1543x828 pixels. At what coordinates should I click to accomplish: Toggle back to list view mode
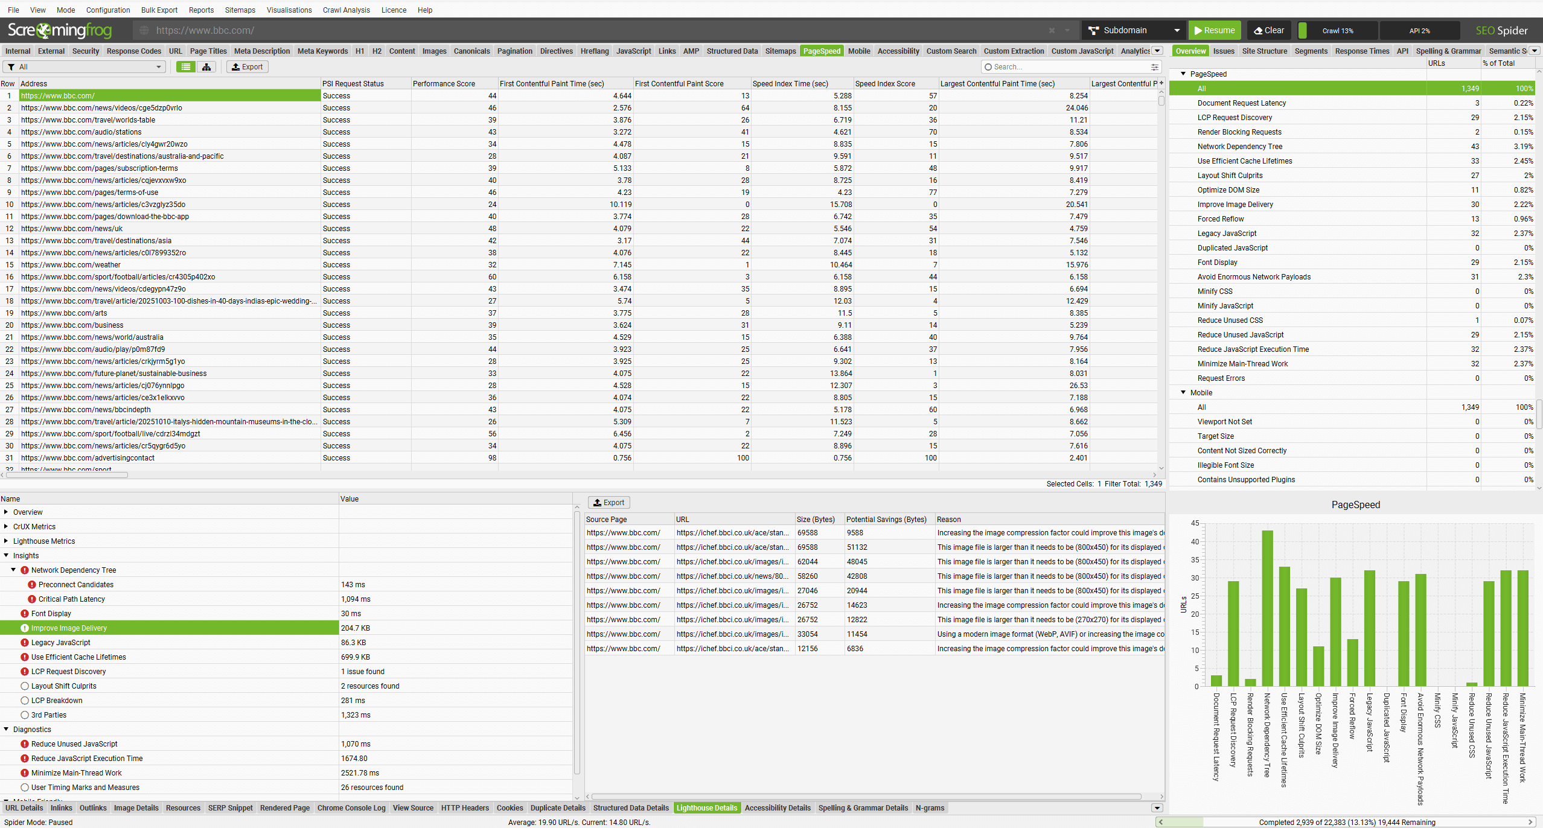pyautogui.click(x=185, y=66)
